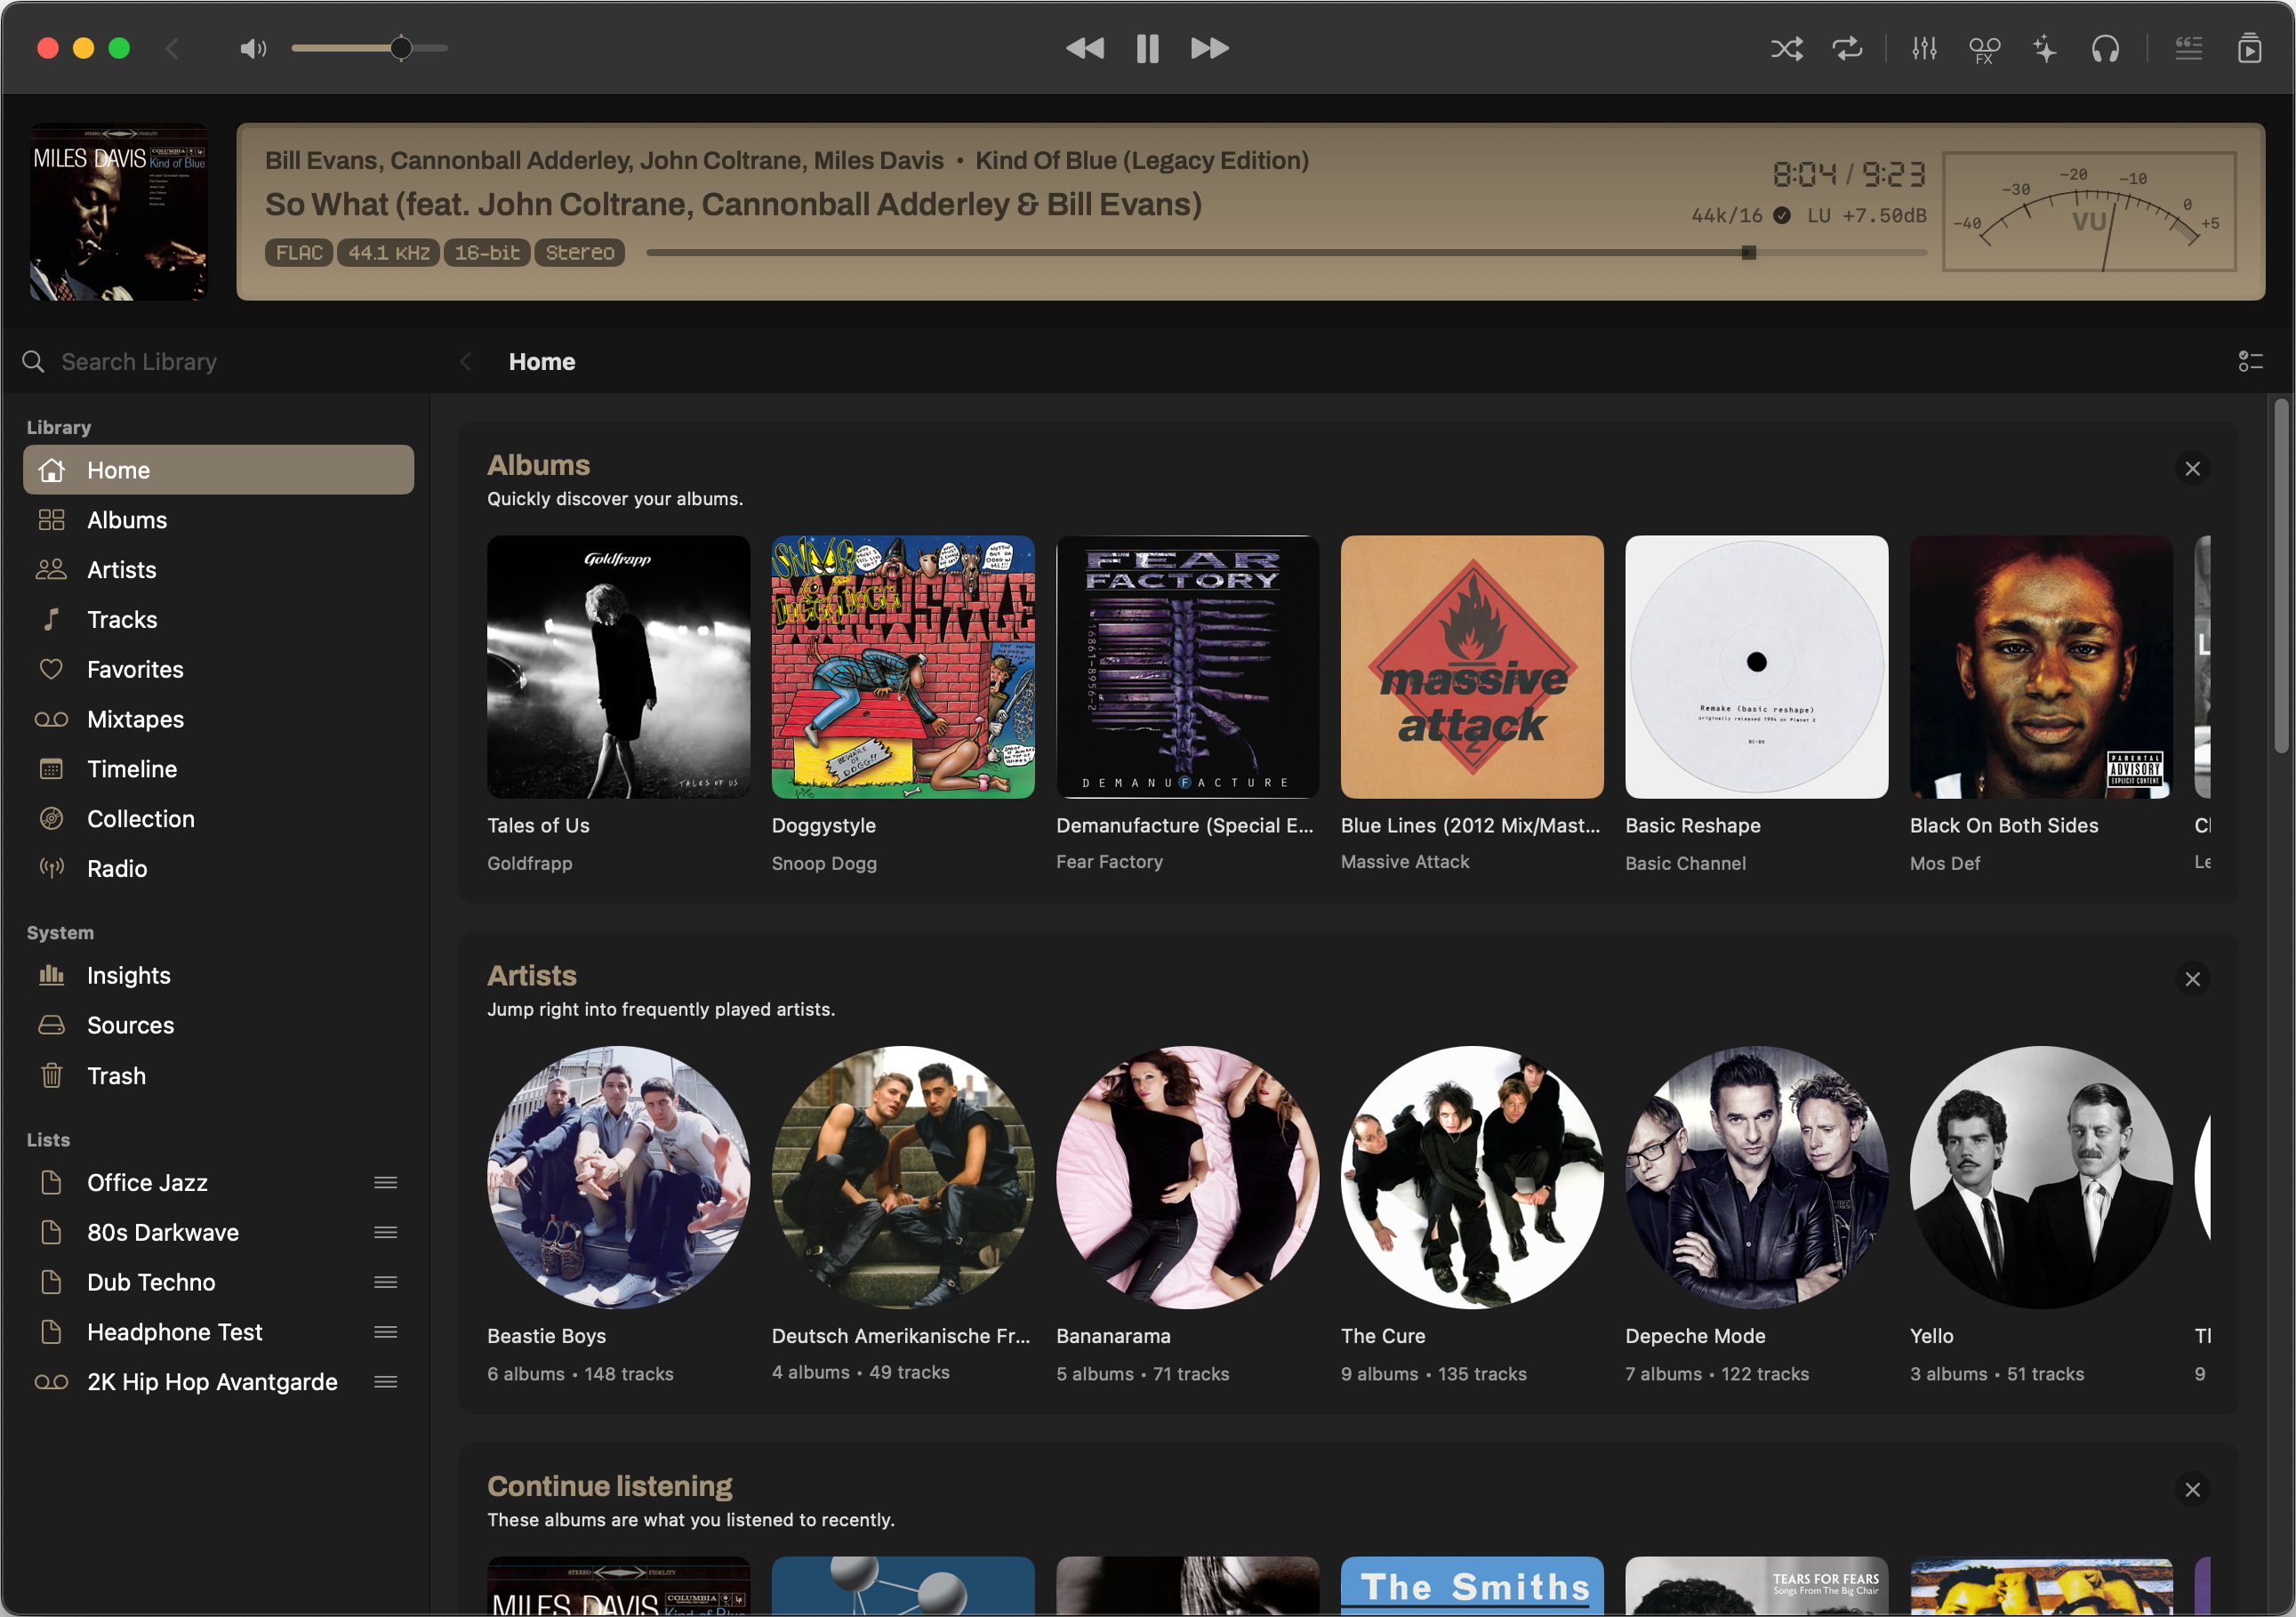
Task: Toggle repeat mode
Action: tap(1846, 48)
